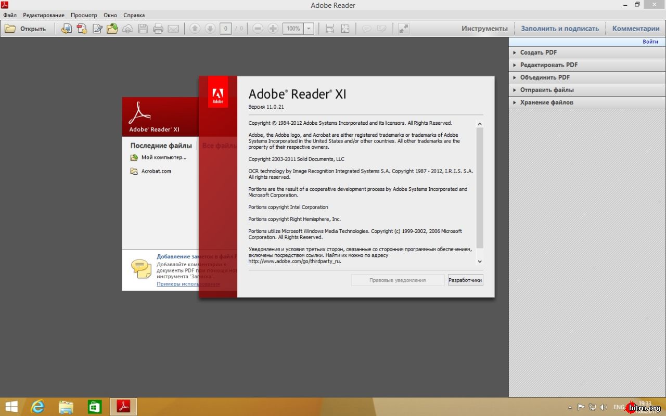Click the Windows Start button

(x=11, y=407)
